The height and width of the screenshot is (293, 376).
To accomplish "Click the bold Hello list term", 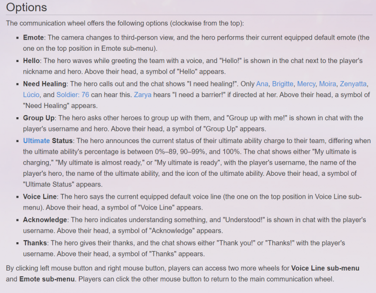I will tap(31, 61).
